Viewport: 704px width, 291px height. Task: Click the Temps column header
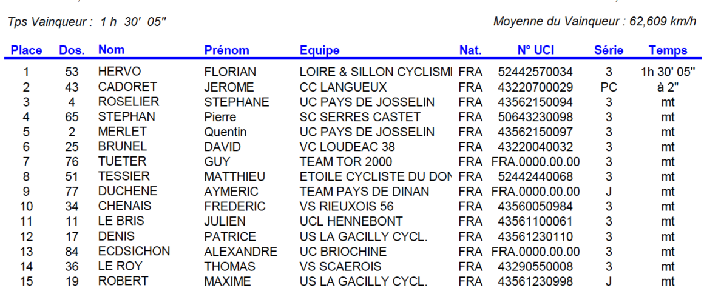[668, 50]
